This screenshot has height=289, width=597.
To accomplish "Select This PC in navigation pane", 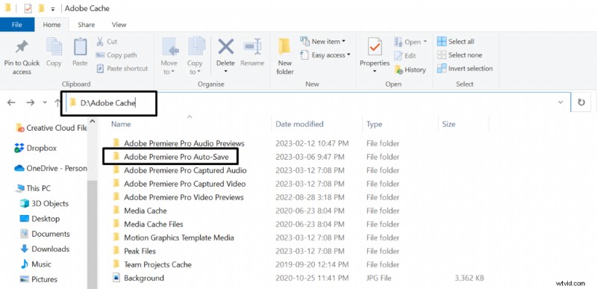I will tap(33, 188).
